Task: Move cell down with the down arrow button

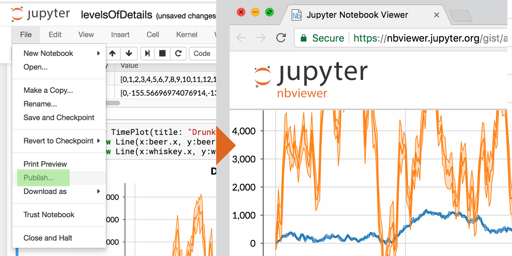Action: coord(129,54)
